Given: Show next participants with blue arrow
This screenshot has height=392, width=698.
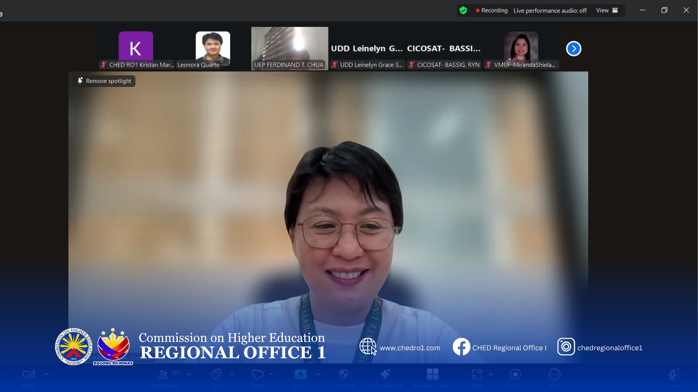Looking at the screenshot, I should coord(573,49).
